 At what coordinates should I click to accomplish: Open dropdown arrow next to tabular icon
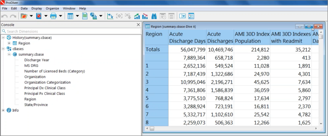click(77, 16)
